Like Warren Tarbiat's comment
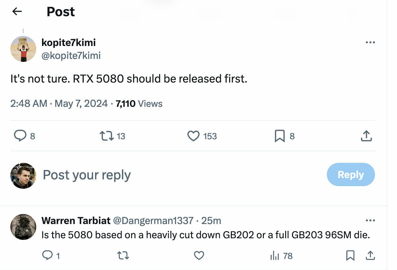Image resolution: width=397 pixels, height=270 pixels. pos(199,256)
